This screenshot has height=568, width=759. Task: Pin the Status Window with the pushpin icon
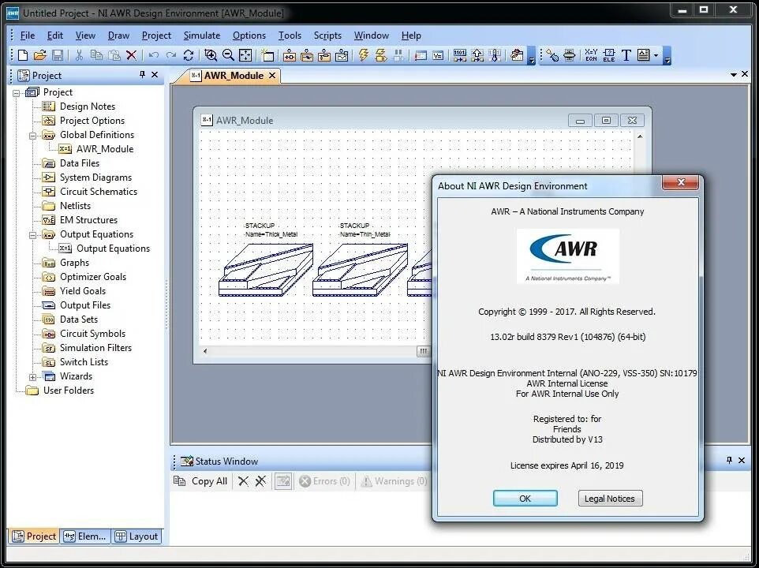[x=730, y=460]
